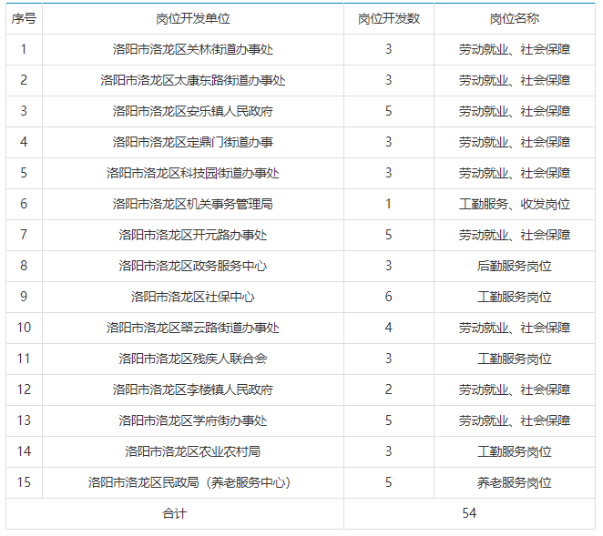Click 劳动就业、社会保障 in the 学府街 row
The width and height of the screenshot is (603, 536).
(515, 420)
